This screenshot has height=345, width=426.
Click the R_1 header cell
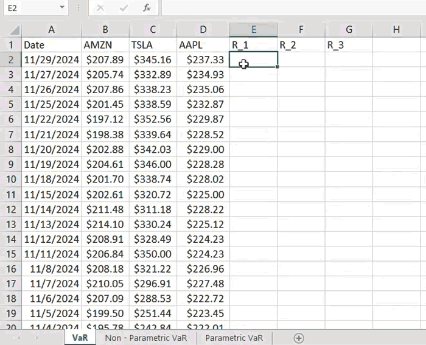point(254,45)
